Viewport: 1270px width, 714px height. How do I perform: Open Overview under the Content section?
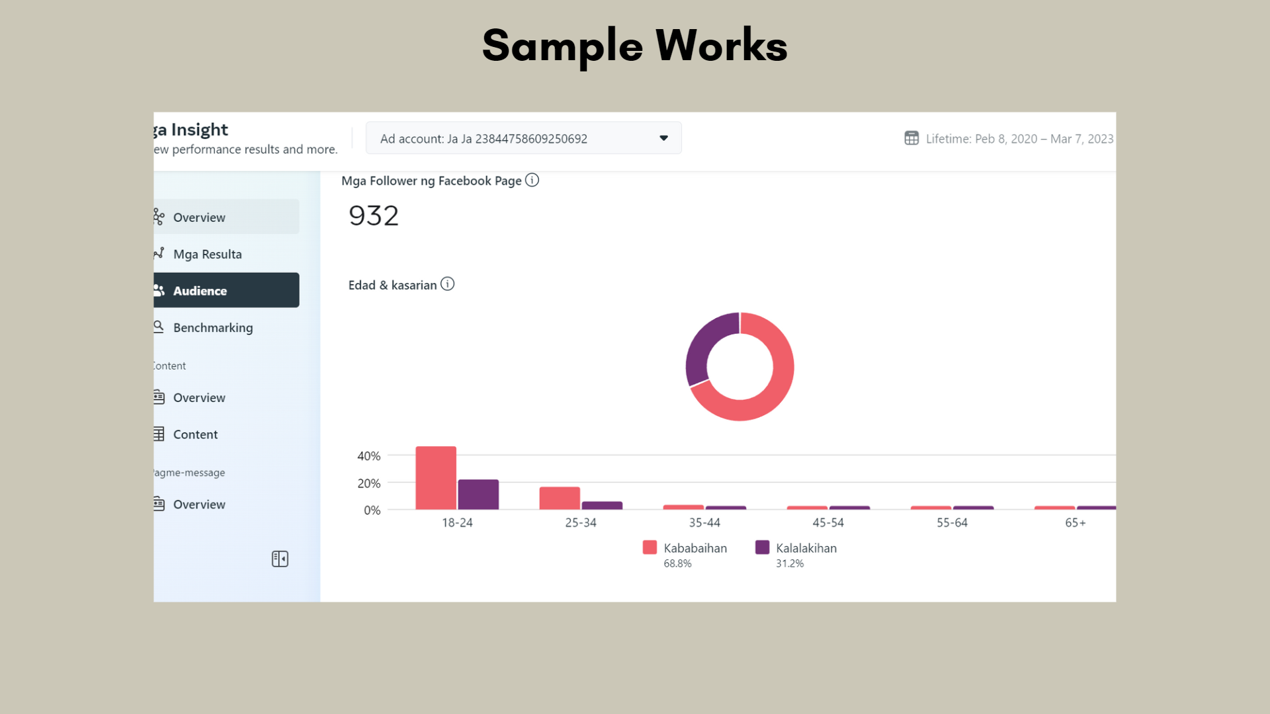click(x=226, y=397)
